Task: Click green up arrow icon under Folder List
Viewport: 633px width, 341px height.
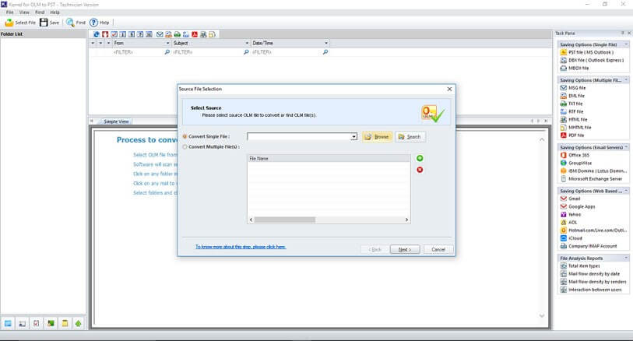Action: pos(79,323)
